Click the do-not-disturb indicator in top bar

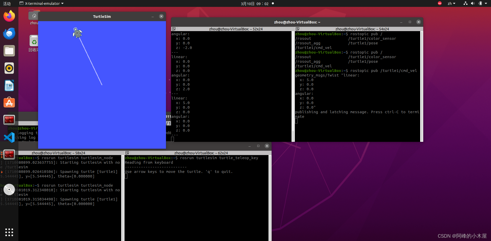[x=440, y=3]
